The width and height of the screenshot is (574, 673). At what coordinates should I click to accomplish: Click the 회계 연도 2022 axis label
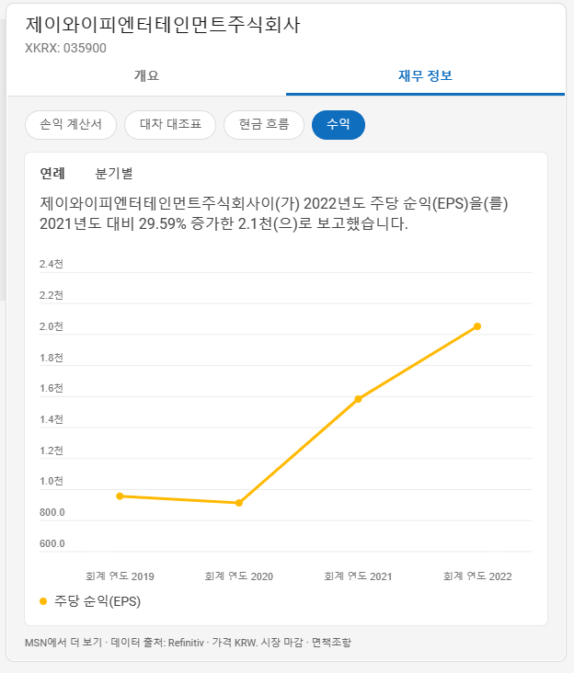pyautogui.click(x=477, y=576)
